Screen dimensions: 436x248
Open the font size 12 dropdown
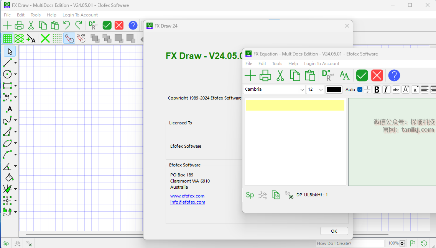click(315, 90)
